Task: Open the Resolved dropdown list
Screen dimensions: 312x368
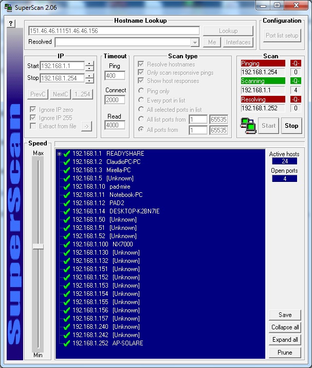Action: pyautogui.click(x=195, y=42)
